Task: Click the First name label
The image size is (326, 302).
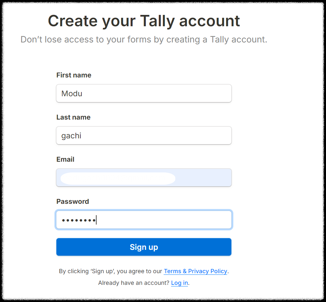Action: [x=74, y=75]
